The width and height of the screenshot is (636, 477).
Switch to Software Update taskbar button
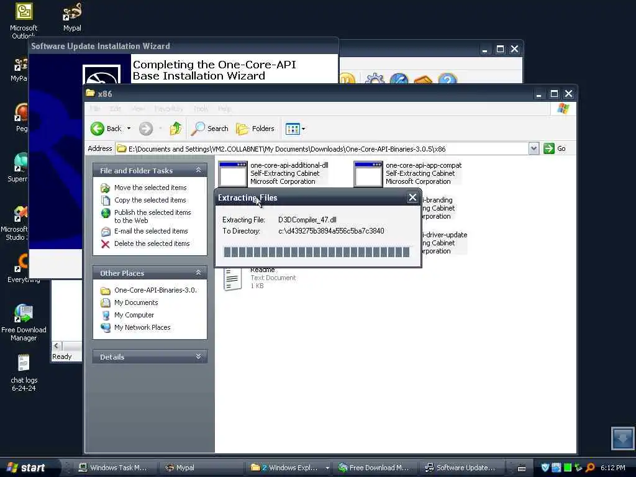[461, 468]
